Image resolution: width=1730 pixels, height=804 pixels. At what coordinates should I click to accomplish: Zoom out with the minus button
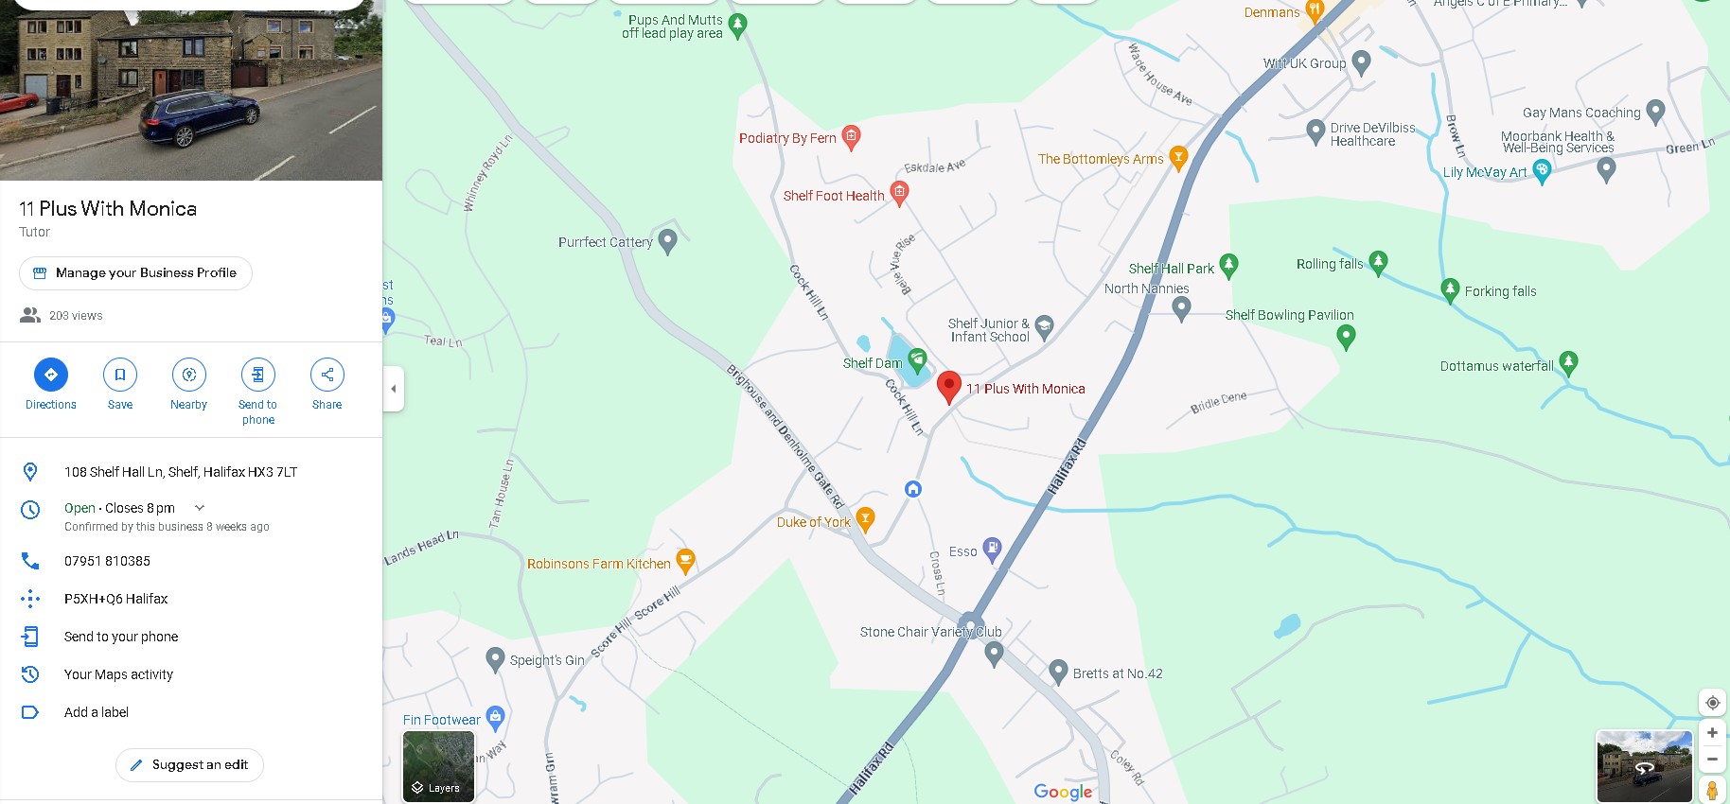pyautogui.click(x=1712, y=759)
